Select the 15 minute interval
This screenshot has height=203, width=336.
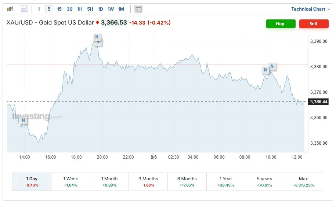[x=59, y=9]
